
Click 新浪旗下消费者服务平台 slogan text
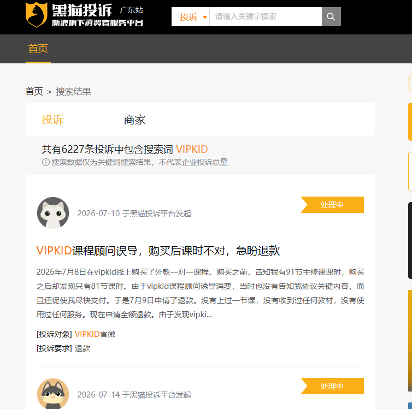pos(97,23)
